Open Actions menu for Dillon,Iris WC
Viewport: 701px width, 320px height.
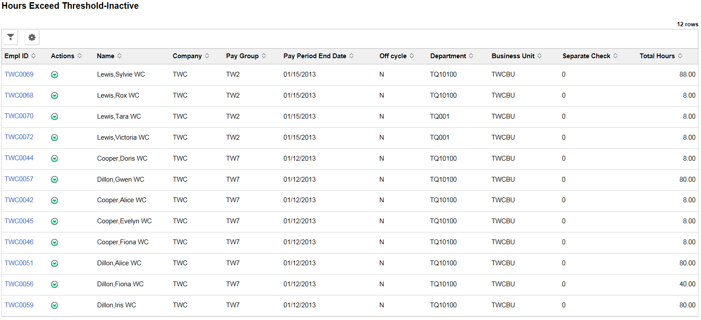coord(54,306)
